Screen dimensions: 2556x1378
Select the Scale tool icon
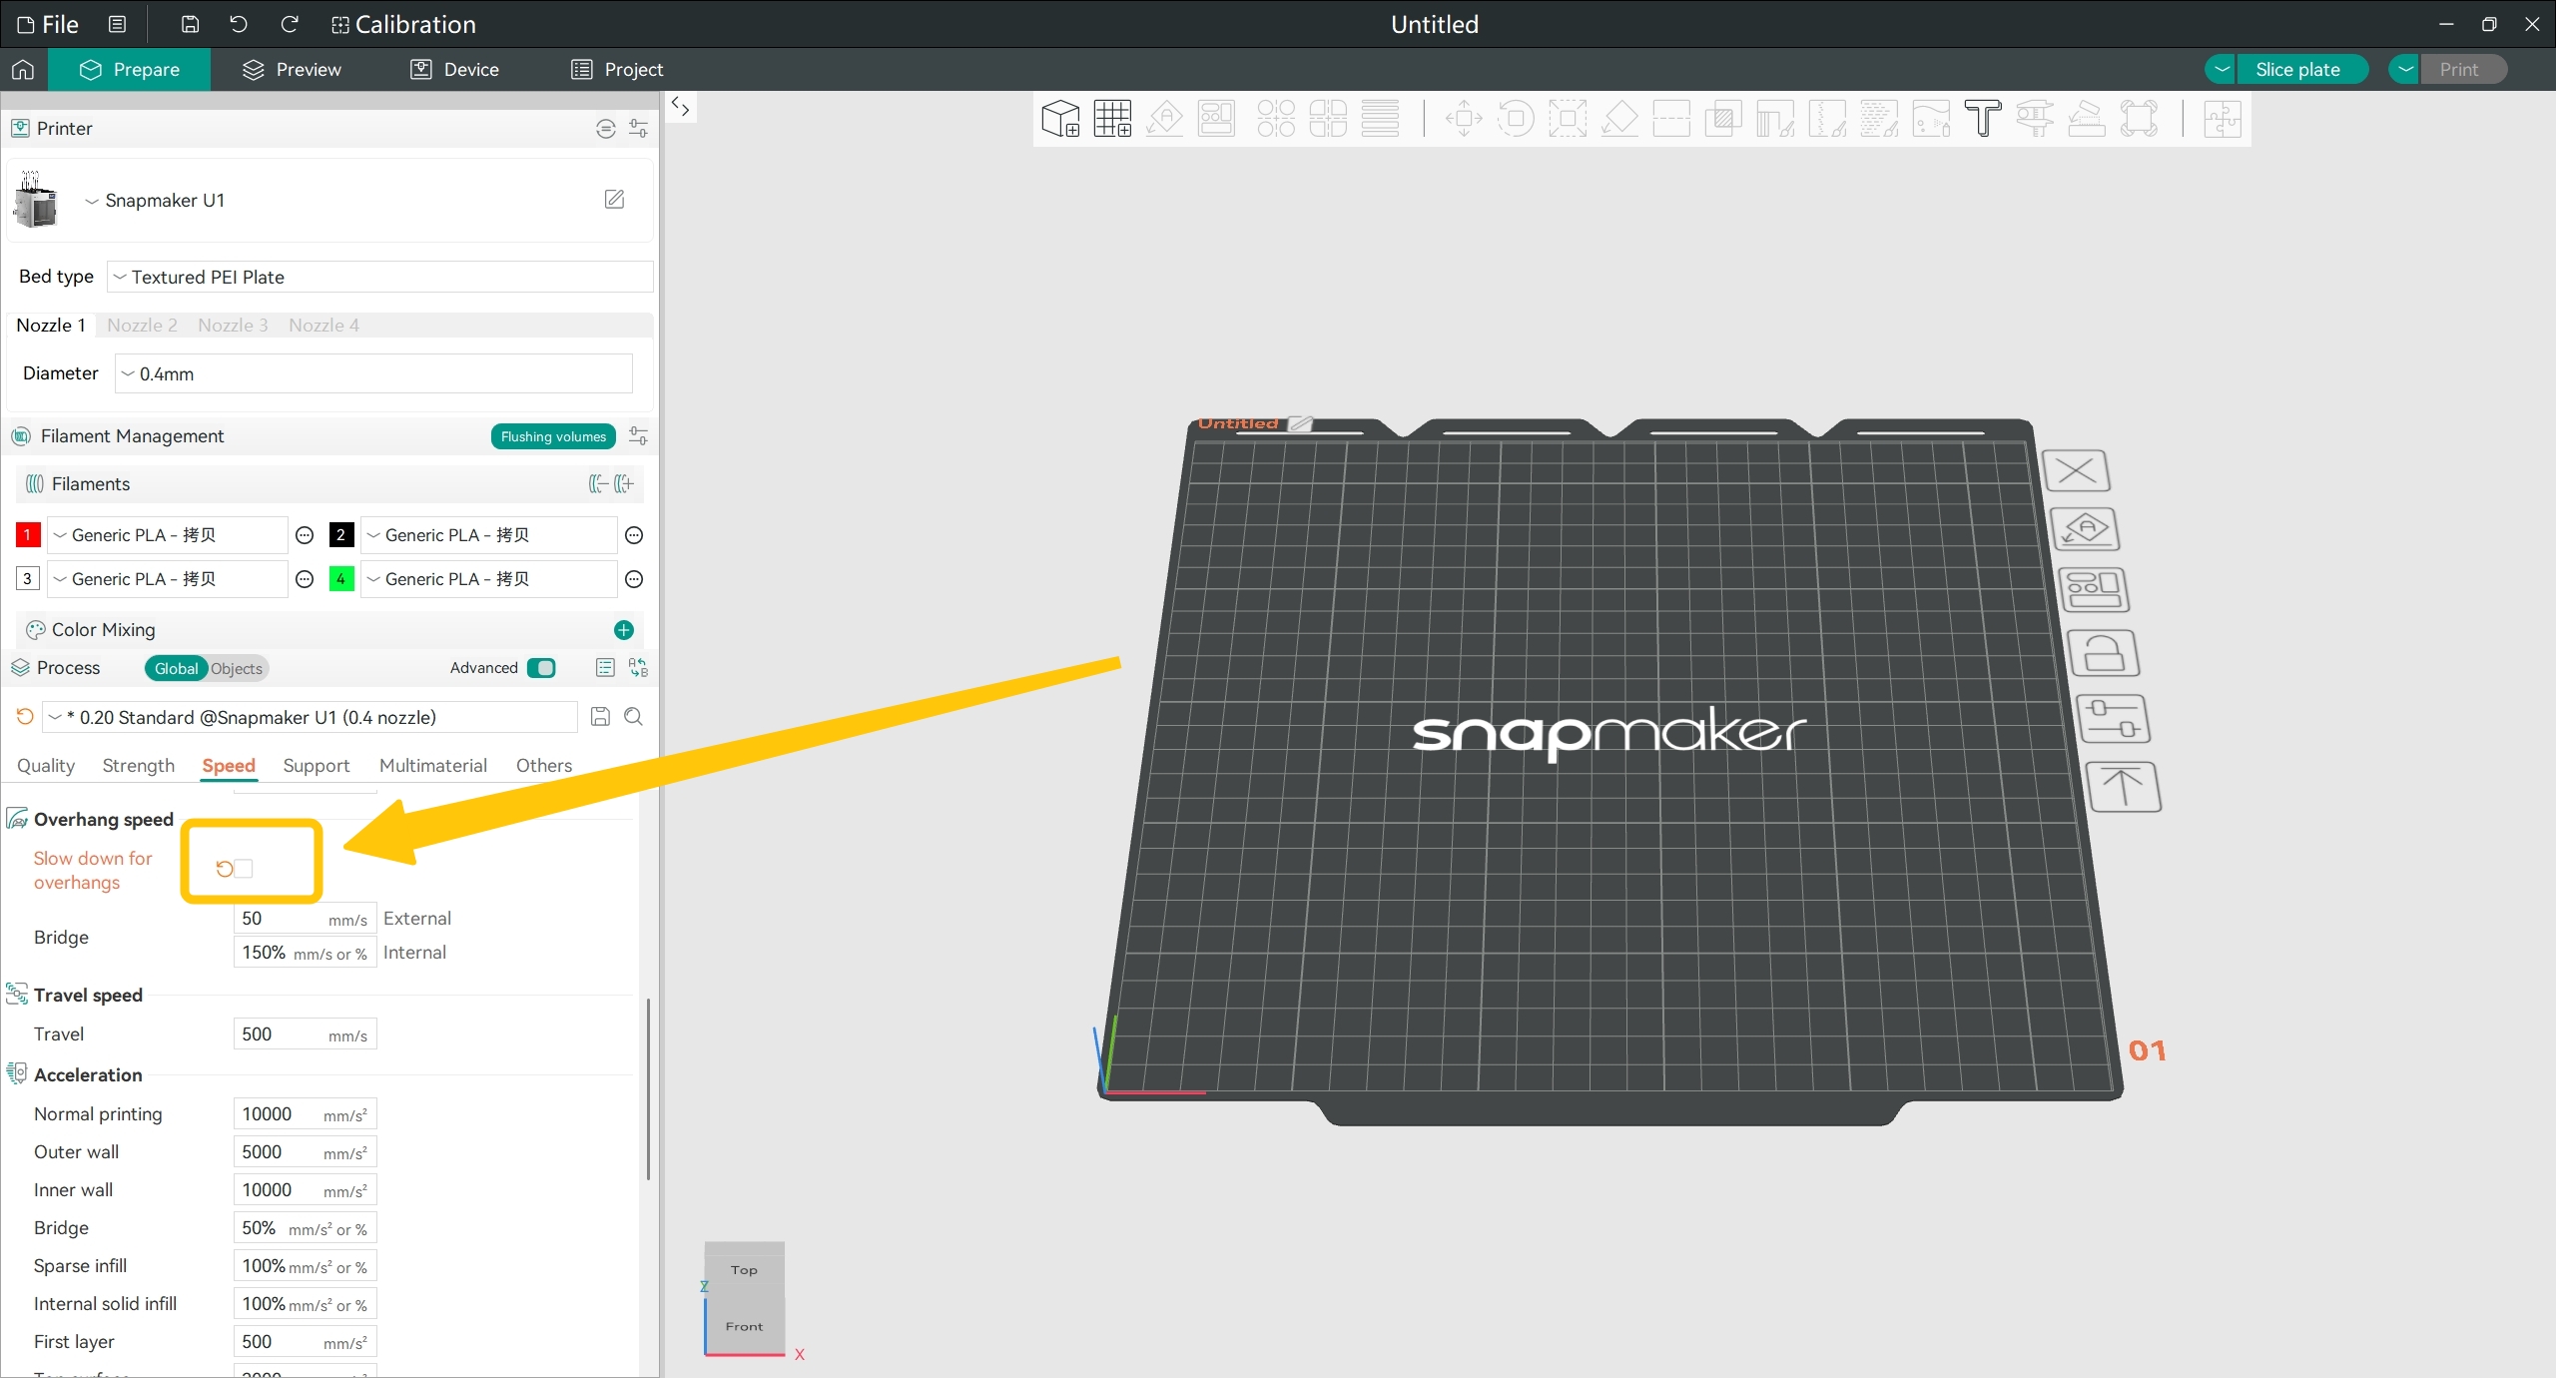tap(1568, 119)
